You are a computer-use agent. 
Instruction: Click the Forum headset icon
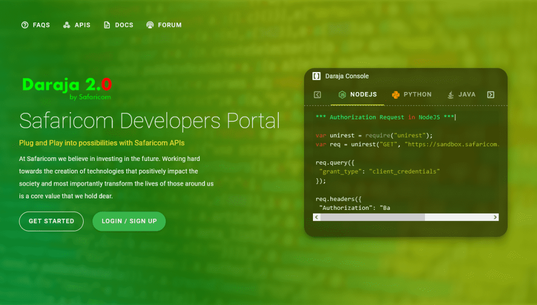pyautogui.click(x=150, y=25)
